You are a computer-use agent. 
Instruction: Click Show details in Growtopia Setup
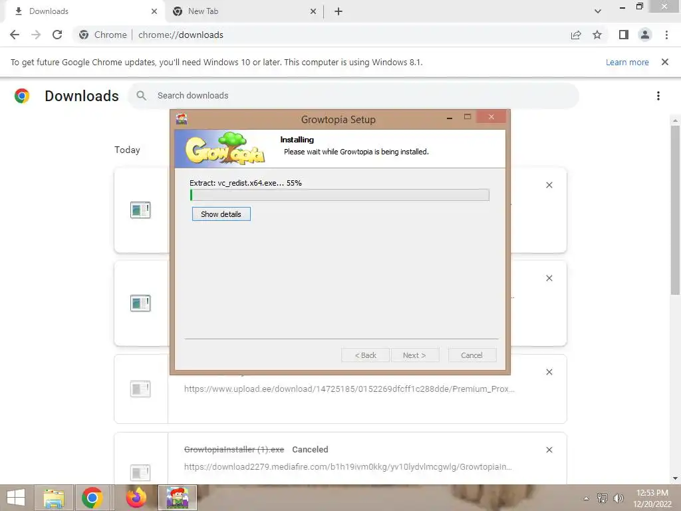(x=221, y=214)
